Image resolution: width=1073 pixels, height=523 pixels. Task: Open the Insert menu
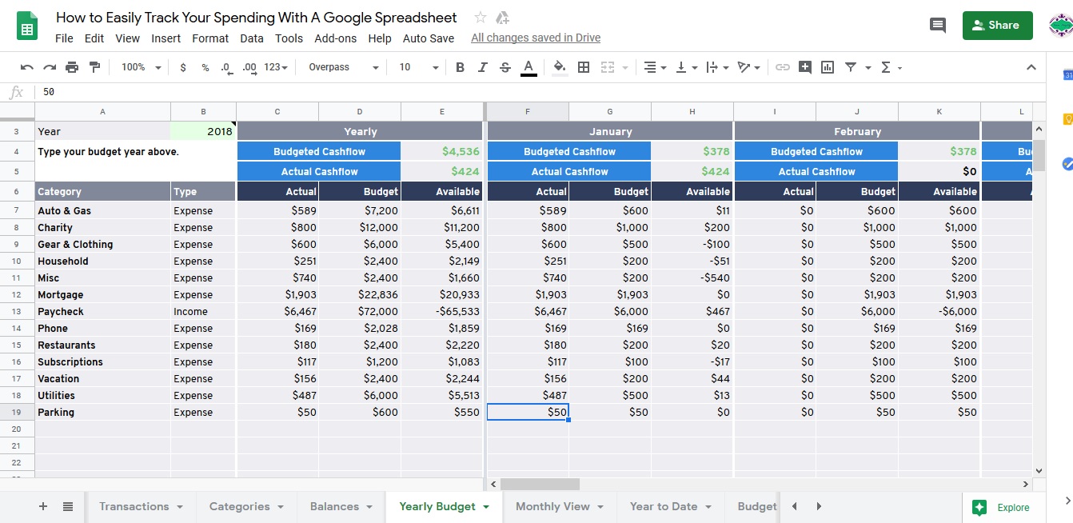[166, 38]
